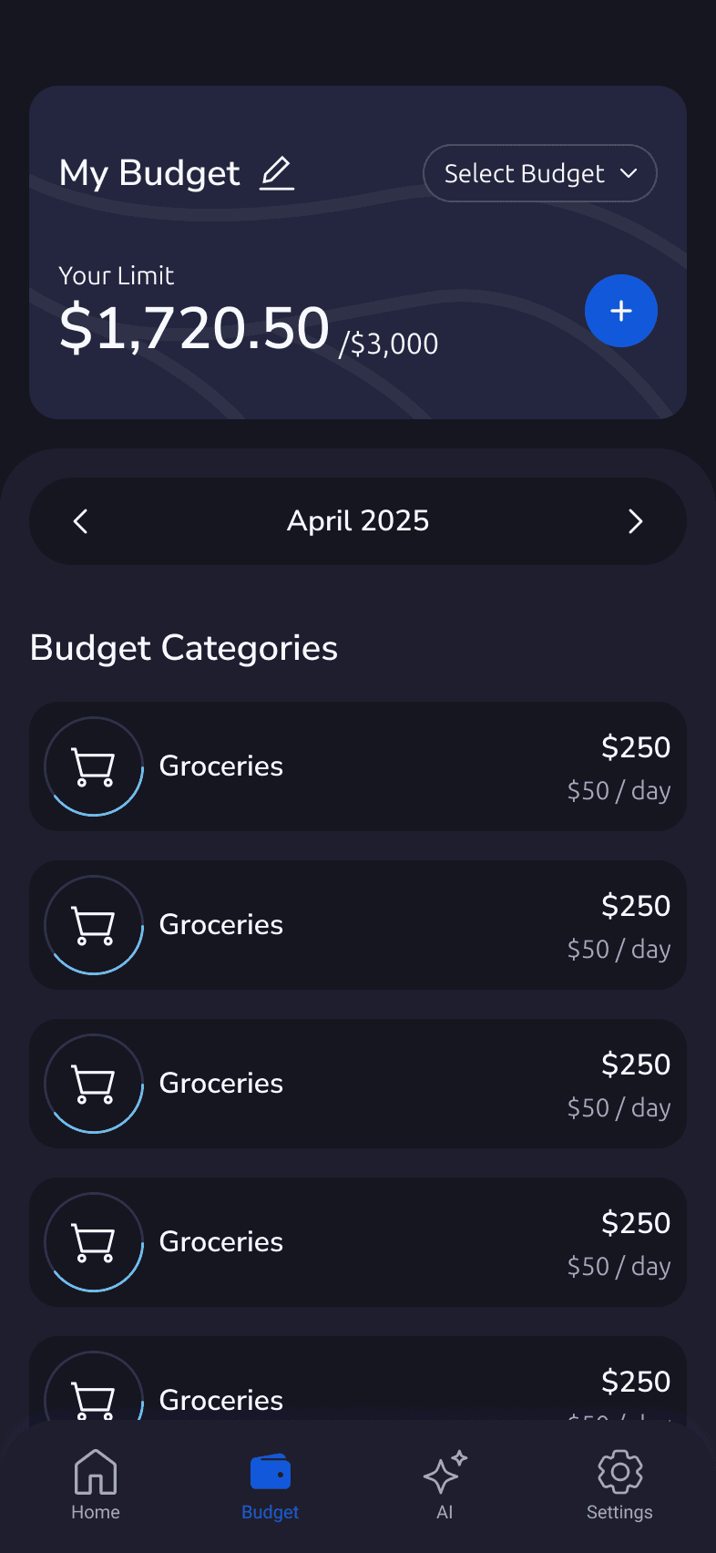716x1553 pixels.
Task: Tap the $250 amount in first Groceries row
Action: [x=636, y=747]
